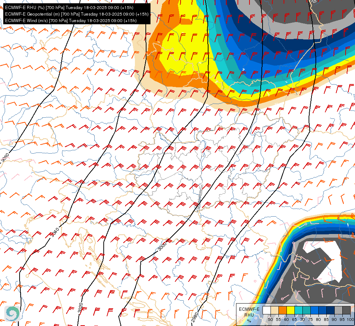Click the ECMWF-E RHU 700 hPa title line
The height and width of the screenshot is (326, 355).
[x=69, y=8]
